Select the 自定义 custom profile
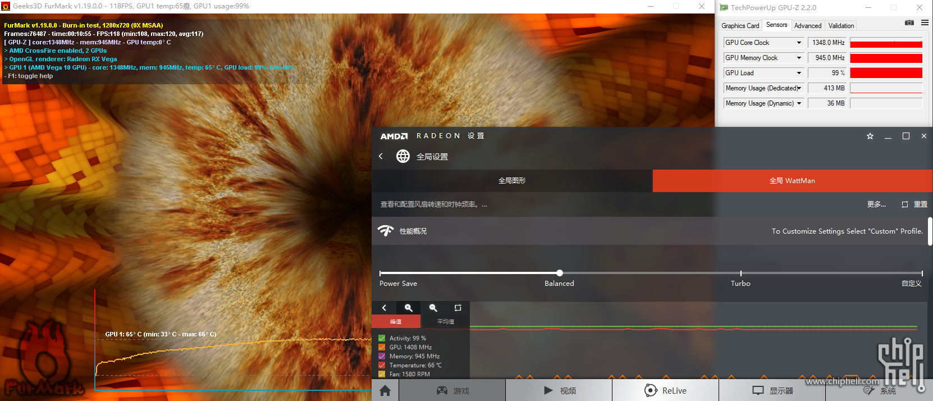Image resolution: width=933 pixels, height=401 pixels. [x=912, y=284]
